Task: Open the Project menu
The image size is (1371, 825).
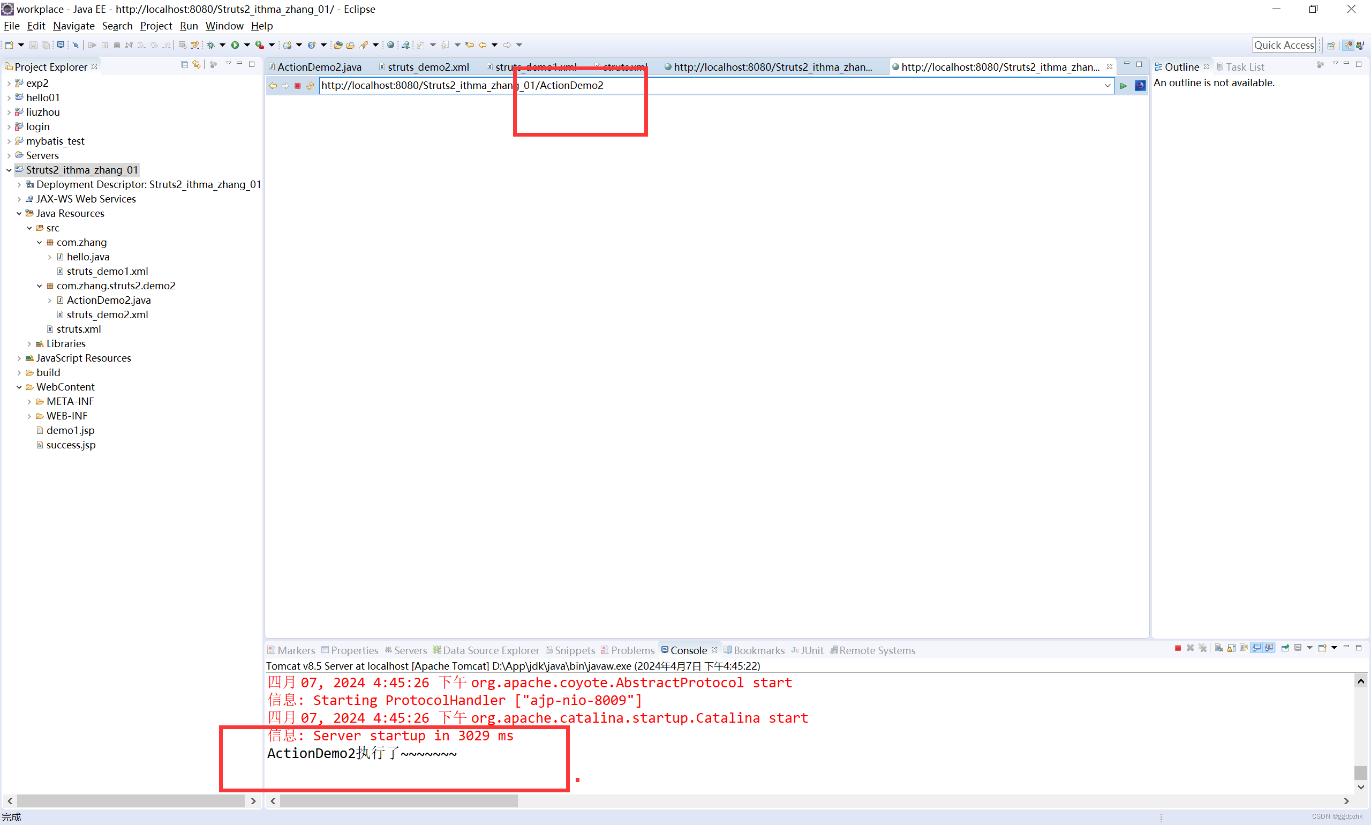Action: tap(156, 26)
